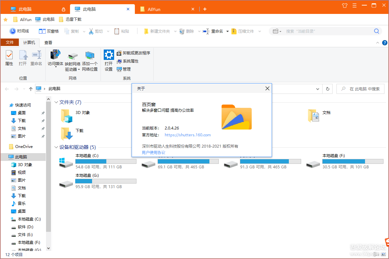The height and width of the screenshot is (259, 389).
Task: Switch to the 查看 ribbon tab
Action: (48, 43)
